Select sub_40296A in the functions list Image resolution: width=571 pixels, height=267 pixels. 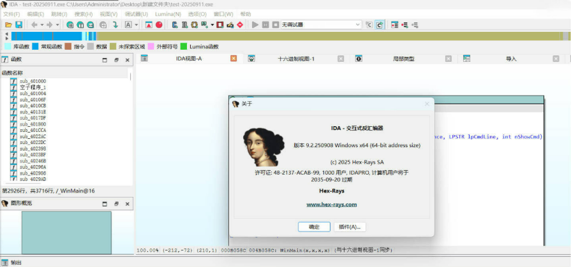coord(33,167)
